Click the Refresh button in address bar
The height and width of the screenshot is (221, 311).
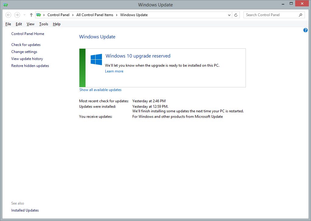(236, 15)
